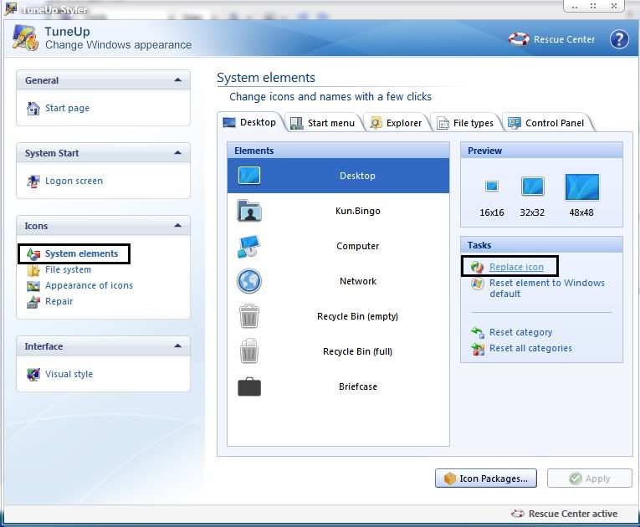Image resolution: width=640 pixels, height=527 pixels.
Task: Select System elements in sidebar
Action: pos(81,253)
